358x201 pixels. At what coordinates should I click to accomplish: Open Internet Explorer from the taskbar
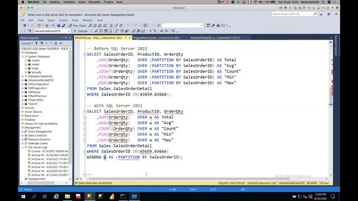[x=56, y=197]
